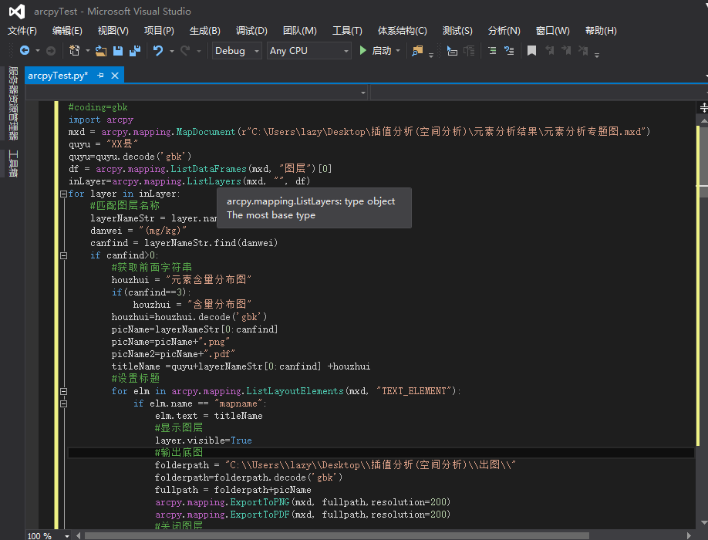The image size is (708, 540).
Task: Open the 体系结构(C) menu
Action: click(x=403, y=31)
